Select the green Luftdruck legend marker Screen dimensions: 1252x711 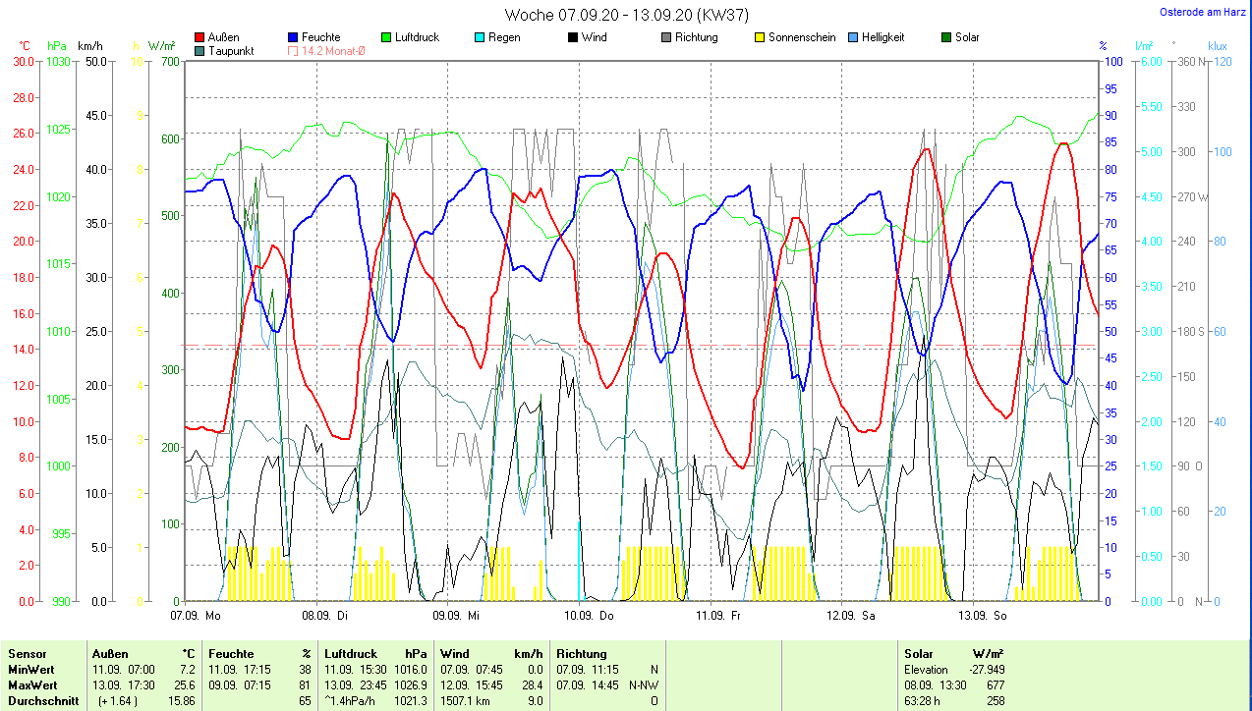point(385,38)
